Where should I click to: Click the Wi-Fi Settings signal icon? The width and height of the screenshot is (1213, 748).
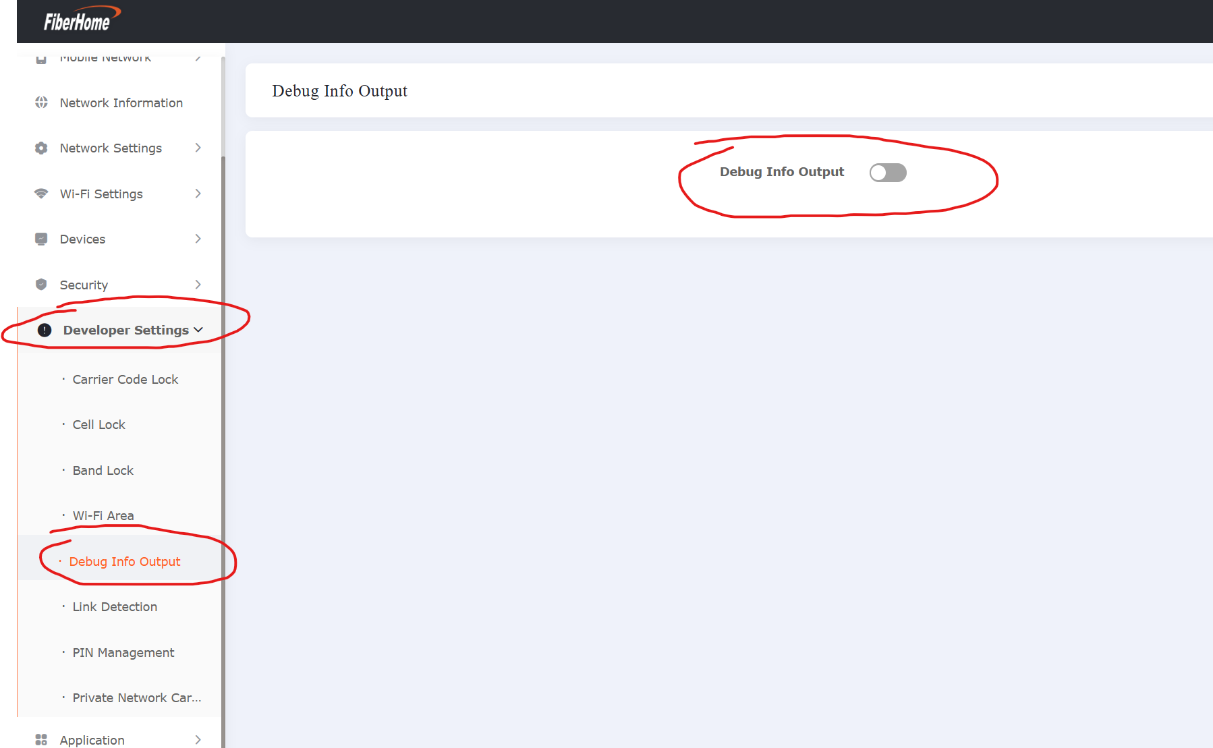pyautogui.click(x=41, y=194)
